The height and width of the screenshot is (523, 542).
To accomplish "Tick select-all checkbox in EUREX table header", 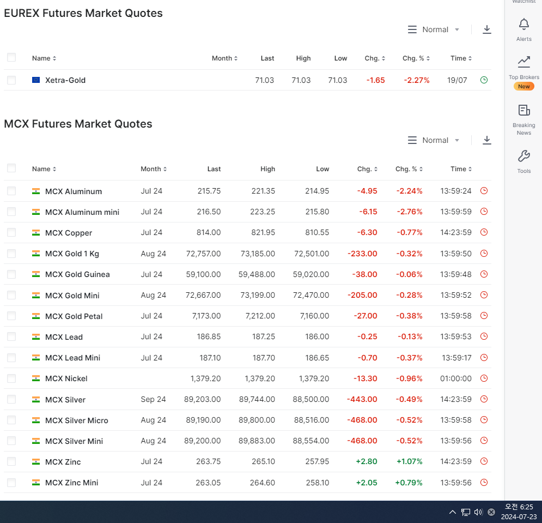I will tap(11, 57).
